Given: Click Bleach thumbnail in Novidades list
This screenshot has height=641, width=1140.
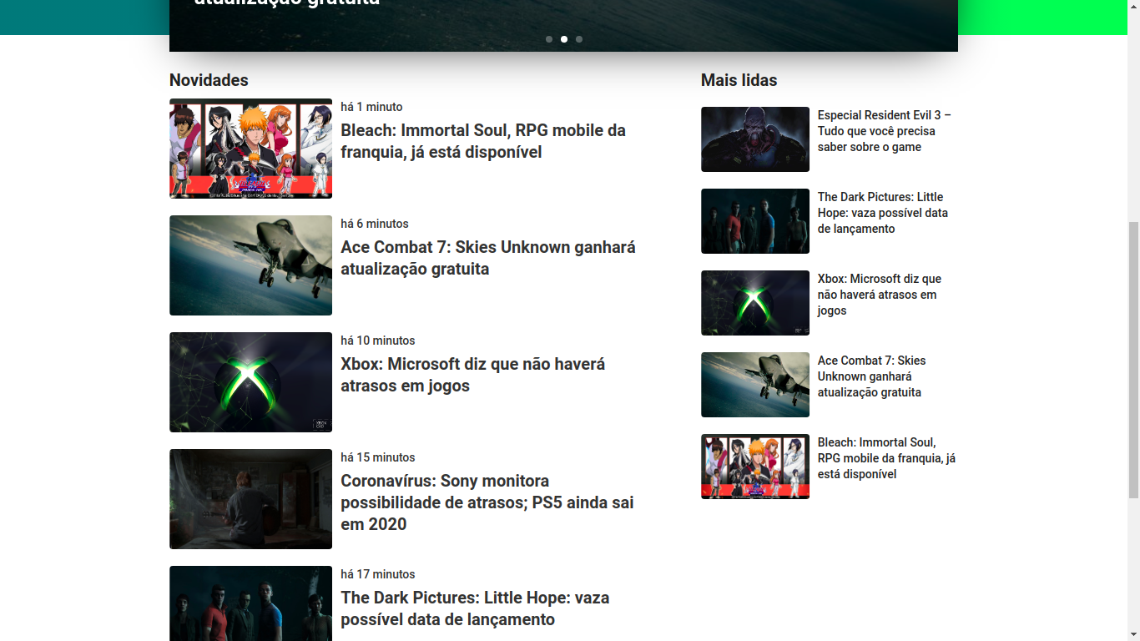Looking at the screenshot, I should pyautogui.click(x=250, y=149).
